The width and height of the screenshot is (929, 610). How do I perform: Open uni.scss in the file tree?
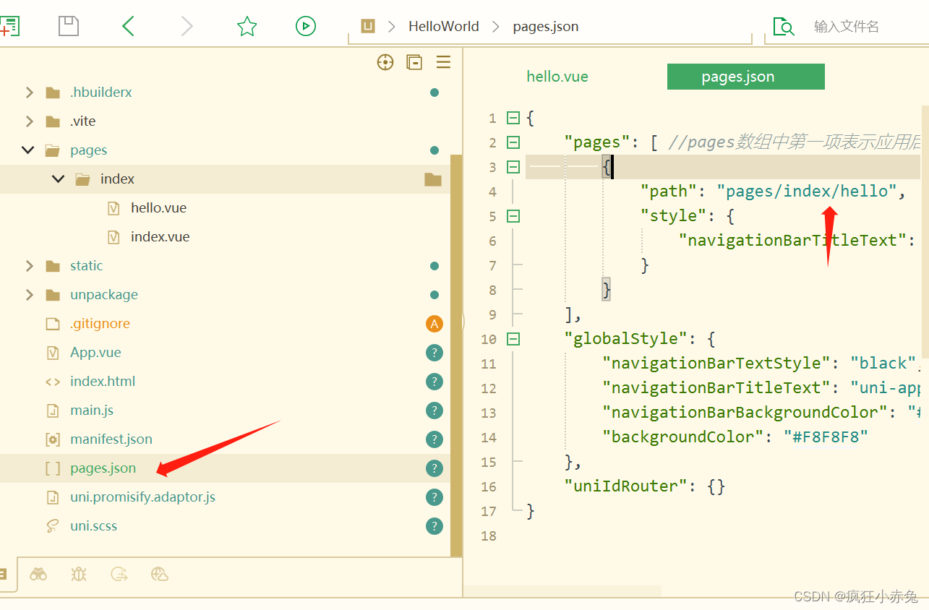pyautogui.click(x=93, y=526)
